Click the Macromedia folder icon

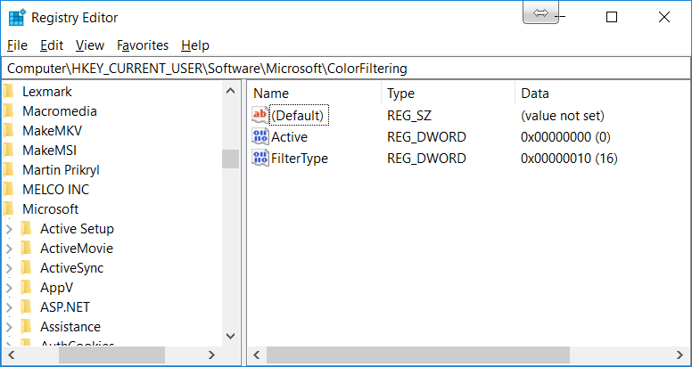coord(8,111)
